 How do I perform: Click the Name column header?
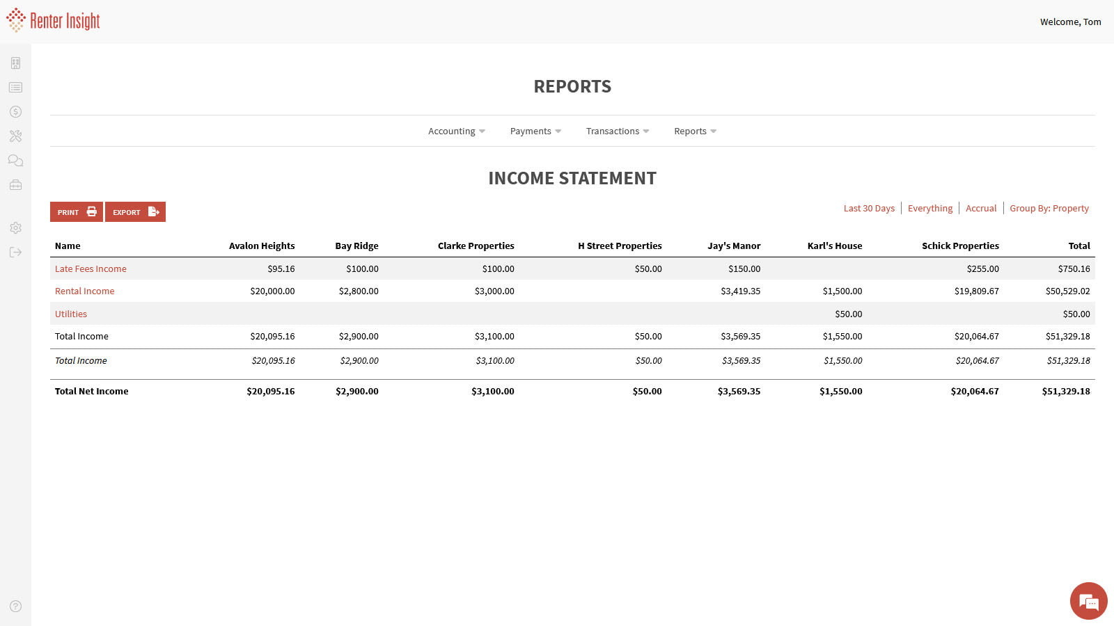coord(68,246)
